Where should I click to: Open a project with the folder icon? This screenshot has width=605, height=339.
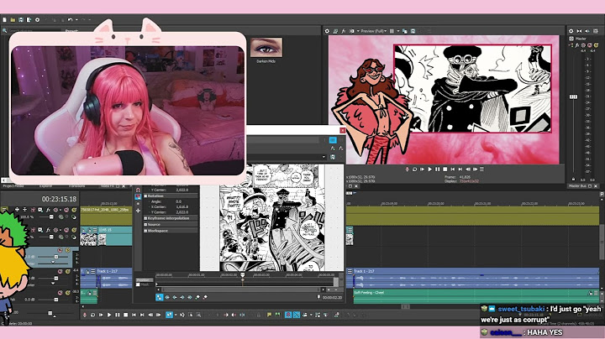pyautogui.click(x=13, y=19)
